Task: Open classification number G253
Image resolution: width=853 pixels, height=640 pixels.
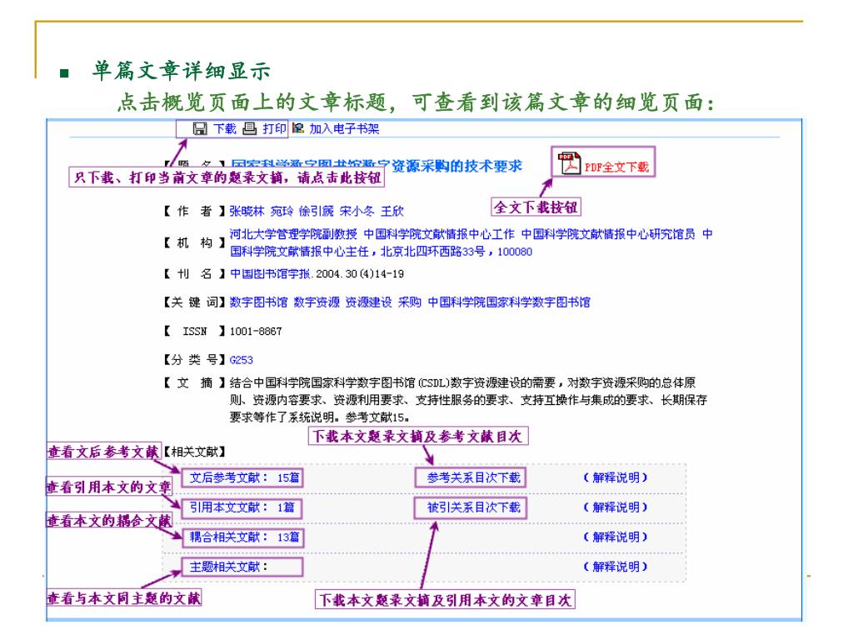Action: point(241,360)
